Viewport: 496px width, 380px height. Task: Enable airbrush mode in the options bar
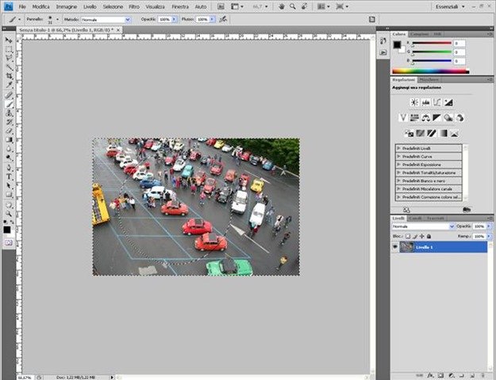[222, 18]
